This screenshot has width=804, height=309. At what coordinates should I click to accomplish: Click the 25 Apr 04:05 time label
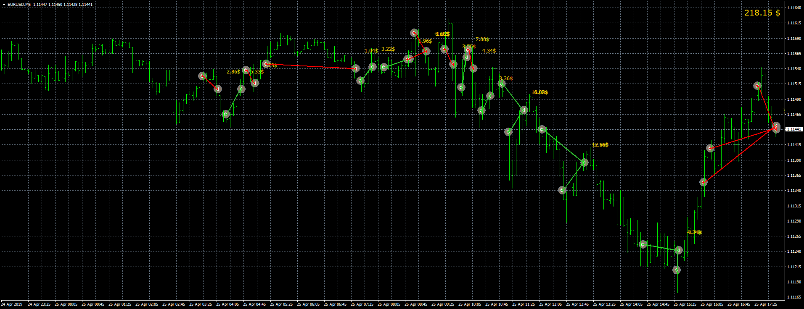(x=227, y=304)
